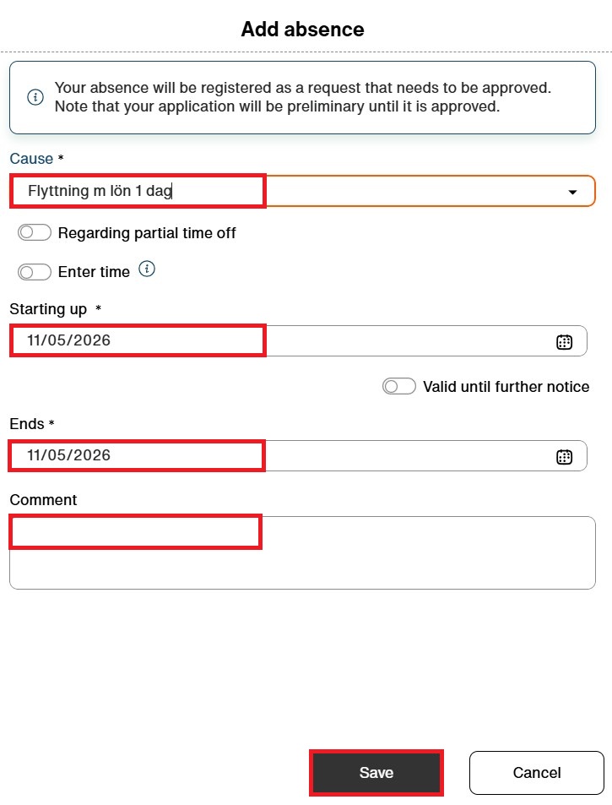Image resolution: width=612 pixels, height=805 pixels.
Task: Click the info icon in the approval notice
Action: coord(35,97)
